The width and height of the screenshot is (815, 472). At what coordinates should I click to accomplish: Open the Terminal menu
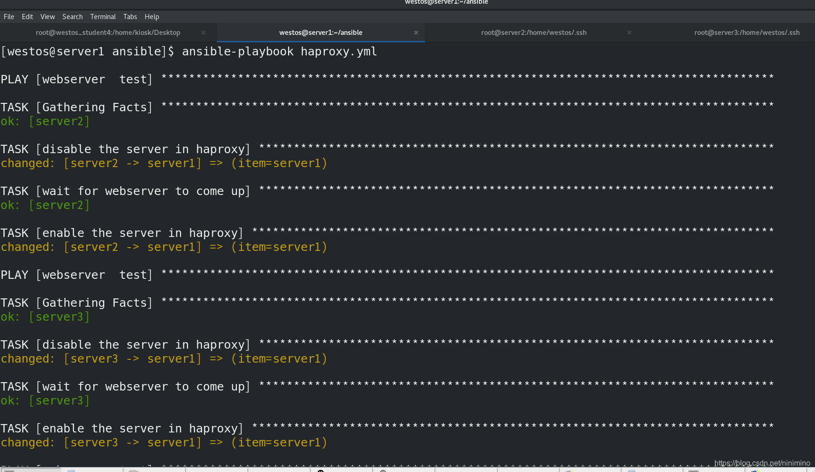click(103, 17)
